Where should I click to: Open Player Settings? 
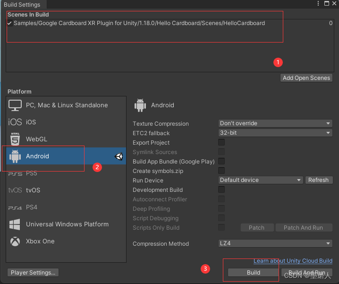click(x=33, y=273)
